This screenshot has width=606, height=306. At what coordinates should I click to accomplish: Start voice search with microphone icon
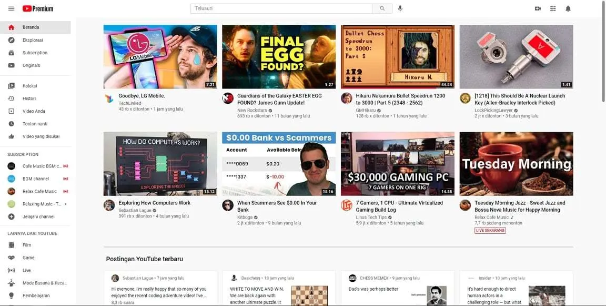(x=400, y=8)
